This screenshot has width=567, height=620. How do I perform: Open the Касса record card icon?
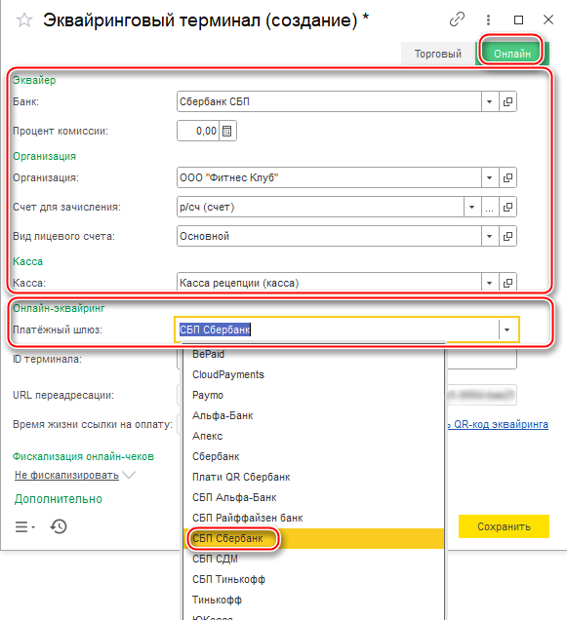point(507,283)
